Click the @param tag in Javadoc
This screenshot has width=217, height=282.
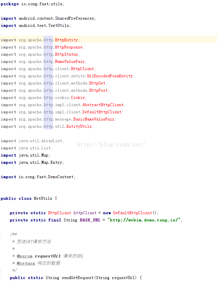point(24,256)
